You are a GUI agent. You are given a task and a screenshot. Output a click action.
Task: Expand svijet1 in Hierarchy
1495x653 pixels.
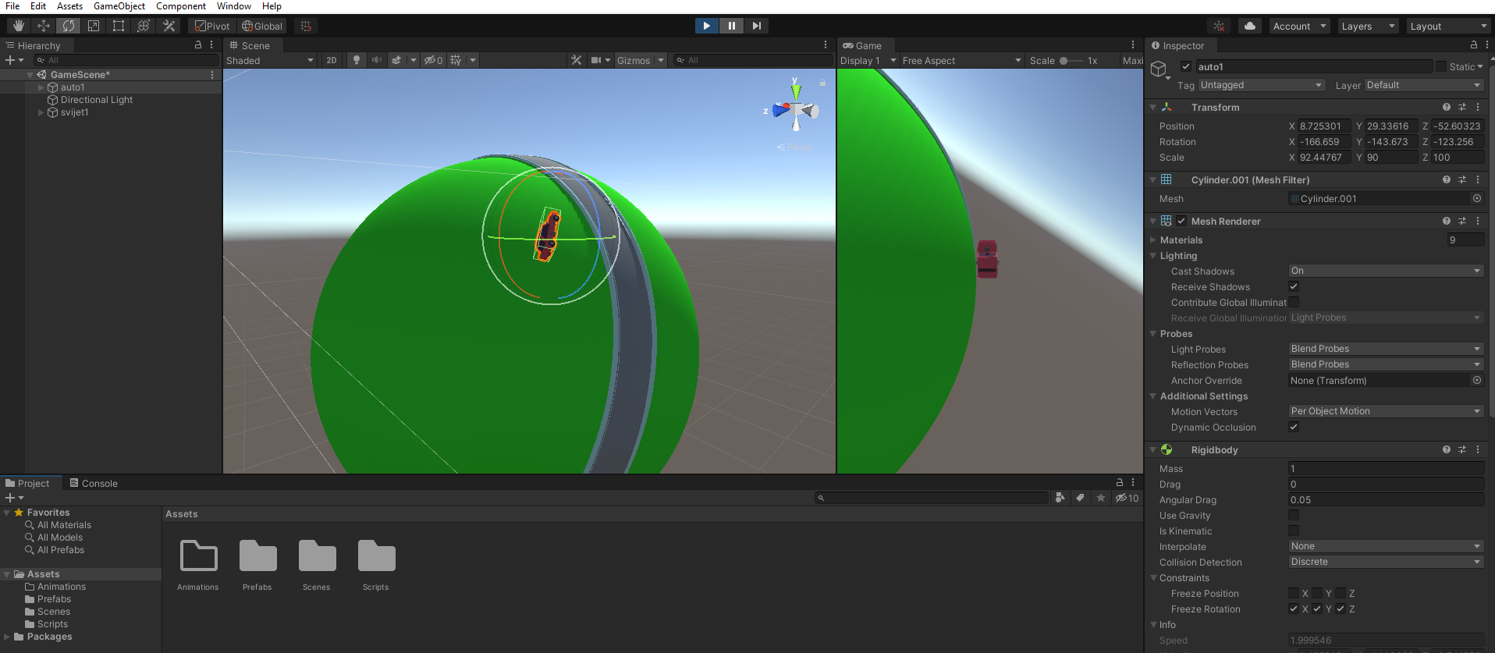tap(41, 112)
